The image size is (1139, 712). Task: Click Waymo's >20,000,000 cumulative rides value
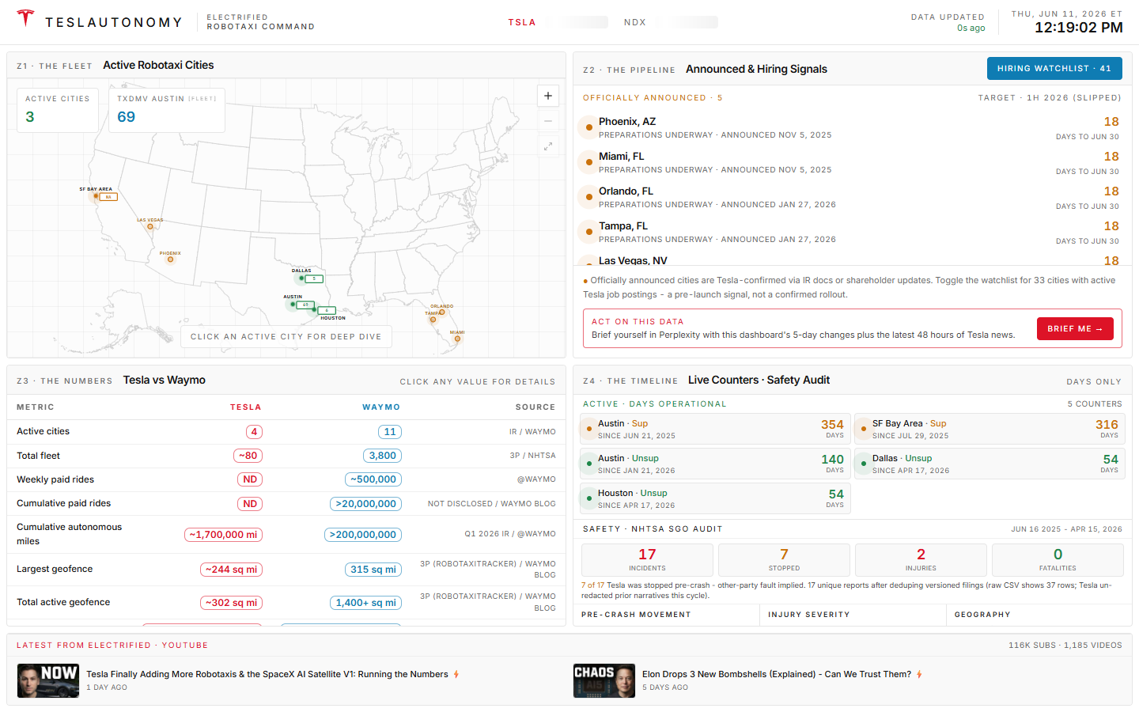coord(366,504)
